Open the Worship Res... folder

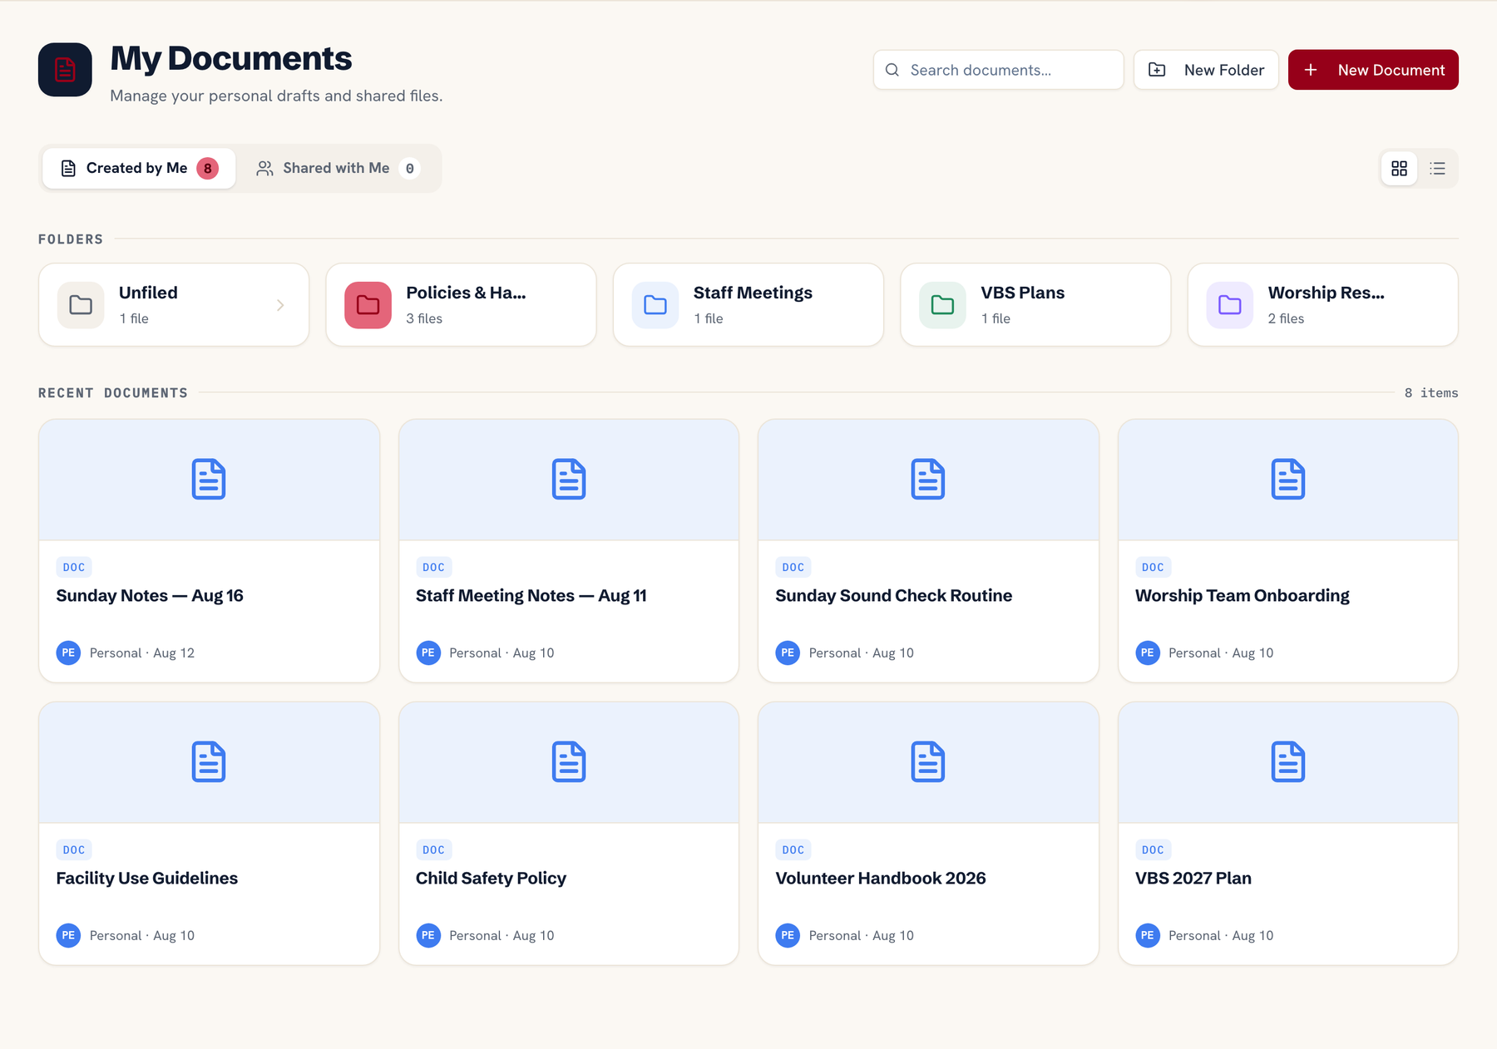point(1323,305)
